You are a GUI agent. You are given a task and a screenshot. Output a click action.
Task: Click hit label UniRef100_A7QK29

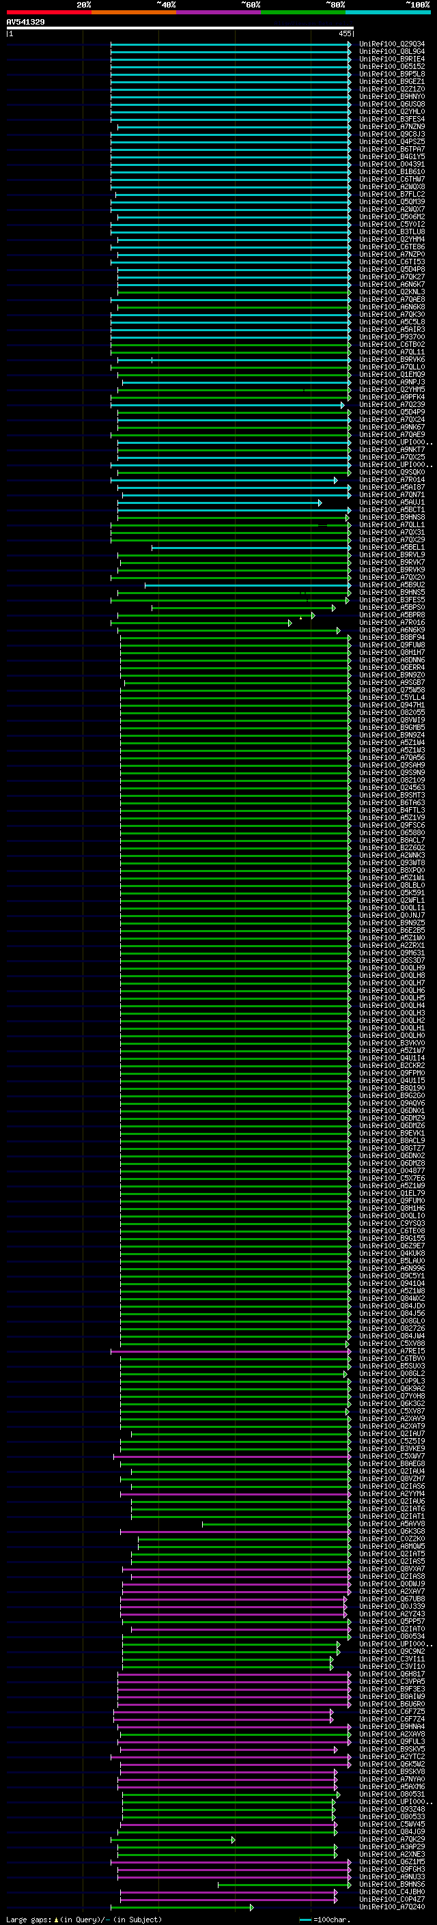click(391, 1839)
